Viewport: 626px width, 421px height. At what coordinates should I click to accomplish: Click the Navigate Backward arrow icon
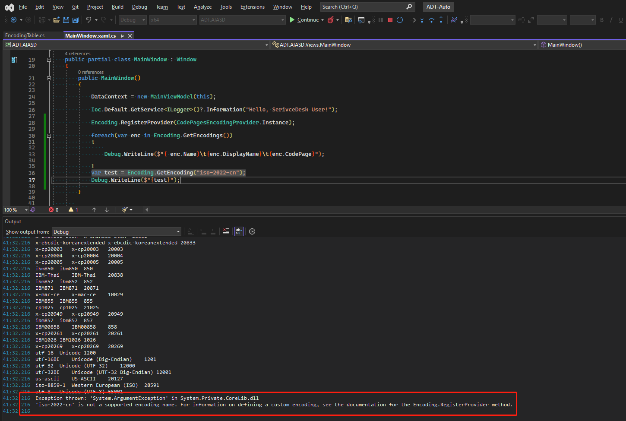14,20
